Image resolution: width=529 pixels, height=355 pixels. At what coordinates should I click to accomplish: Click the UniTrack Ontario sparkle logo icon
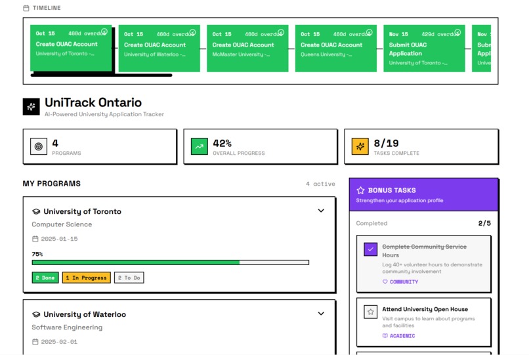click(x=32, y=107)
